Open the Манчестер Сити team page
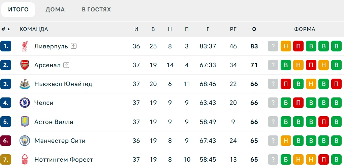Screen dimensions: 344x167 tap(60, 140)
